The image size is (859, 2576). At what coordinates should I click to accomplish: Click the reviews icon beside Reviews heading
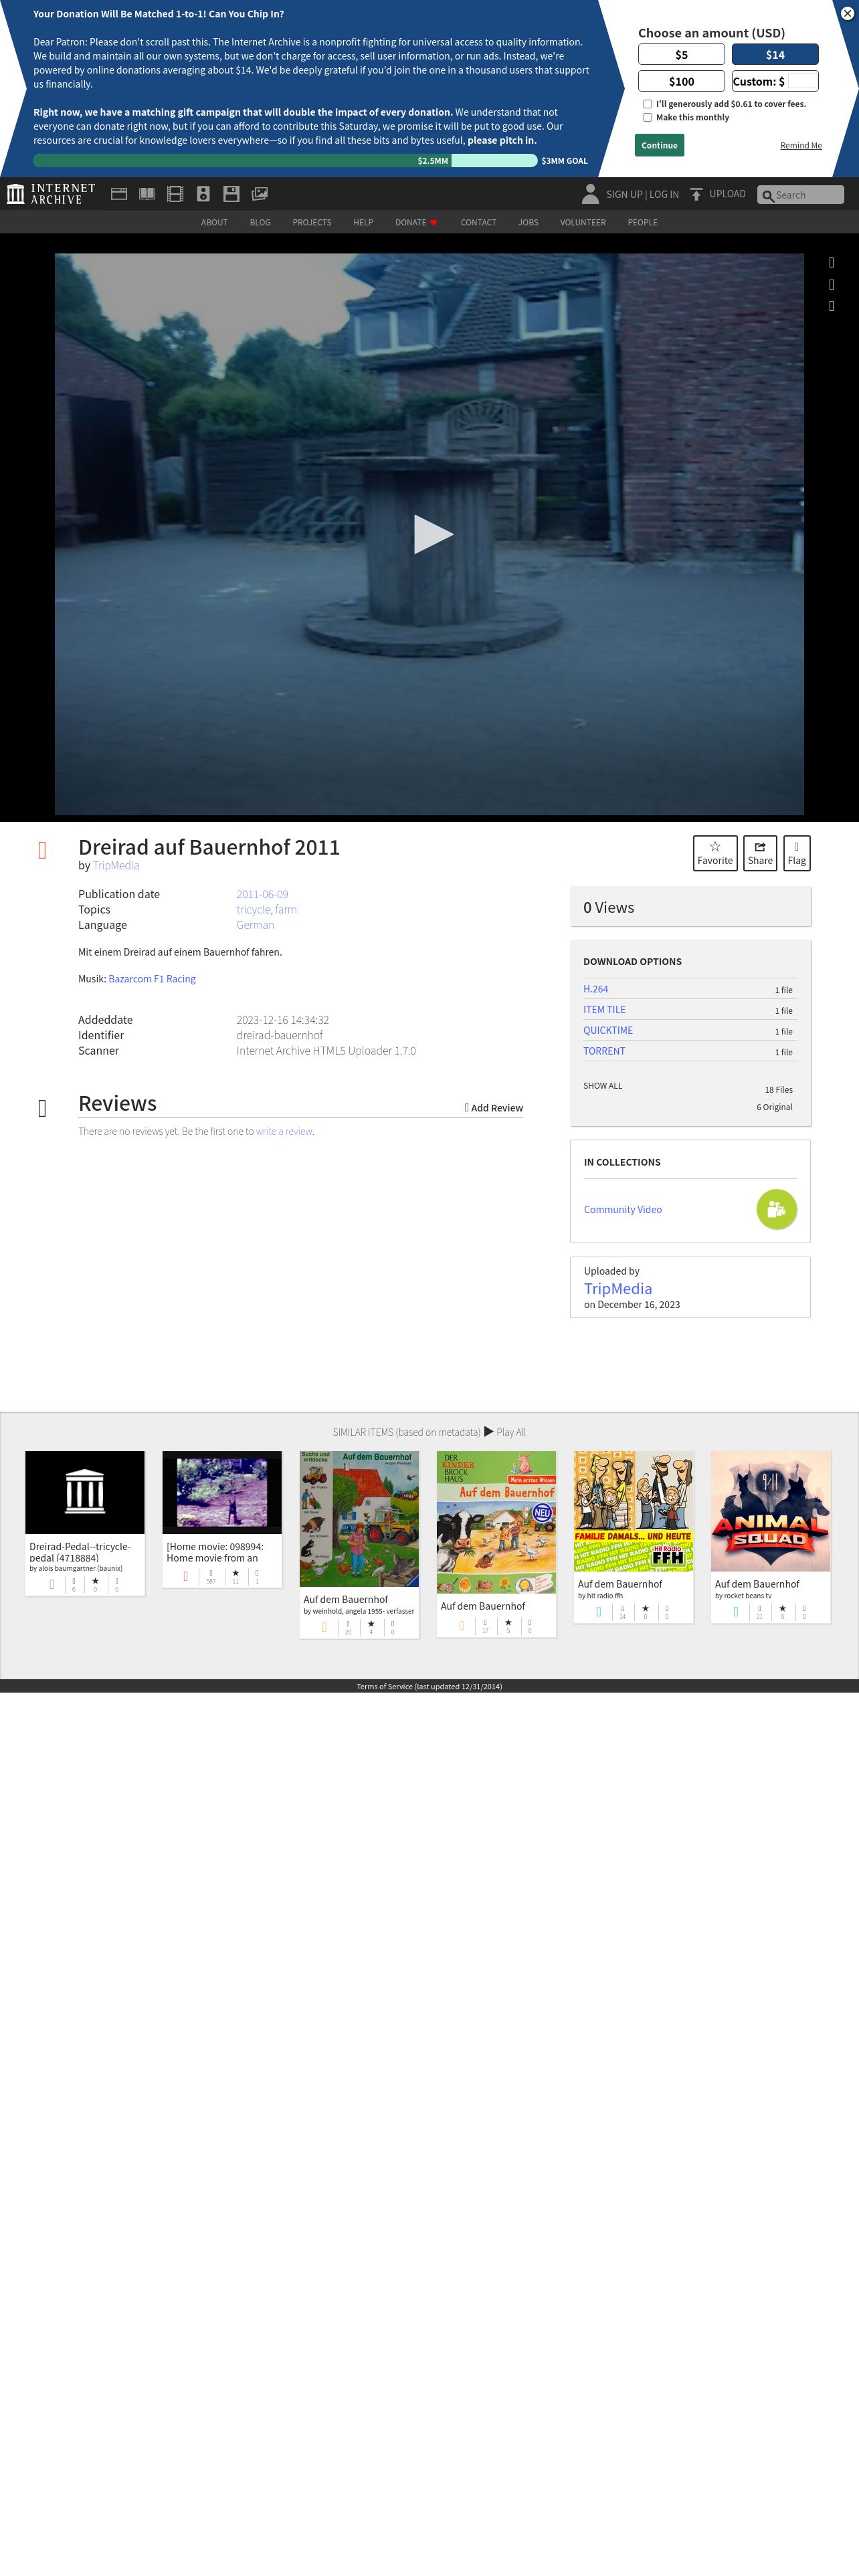42,1108
